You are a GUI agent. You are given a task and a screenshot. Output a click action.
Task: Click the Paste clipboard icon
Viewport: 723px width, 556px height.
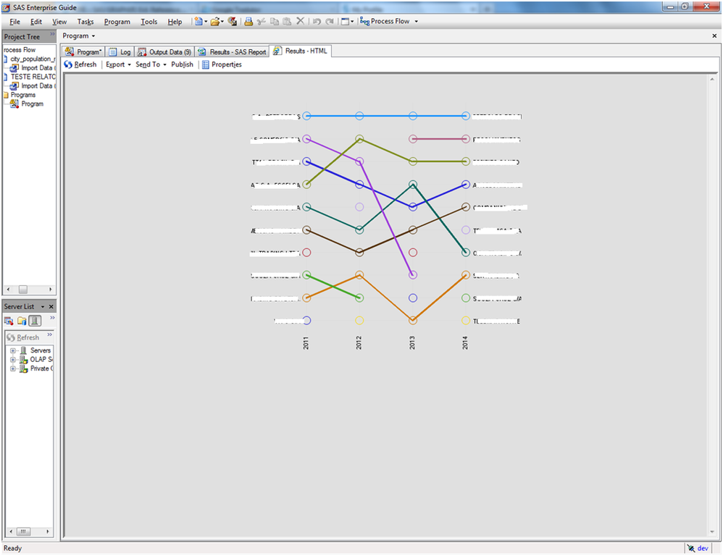tap(287, 21)
